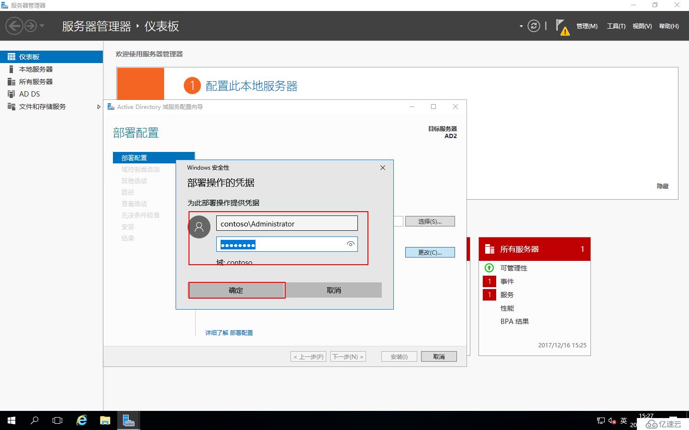The height and width of the screenshot is (430, 689).
Task: Open the 工具(T) menu
Action: [616, 26]
